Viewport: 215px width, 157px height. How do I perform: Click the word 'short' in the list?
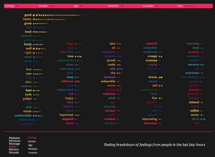coord(196,119)
